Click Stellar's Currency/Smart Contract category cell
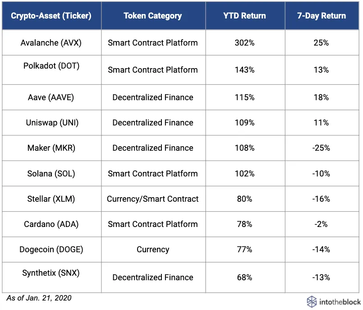This screenshot has width=363, height=310. (153, 199)
